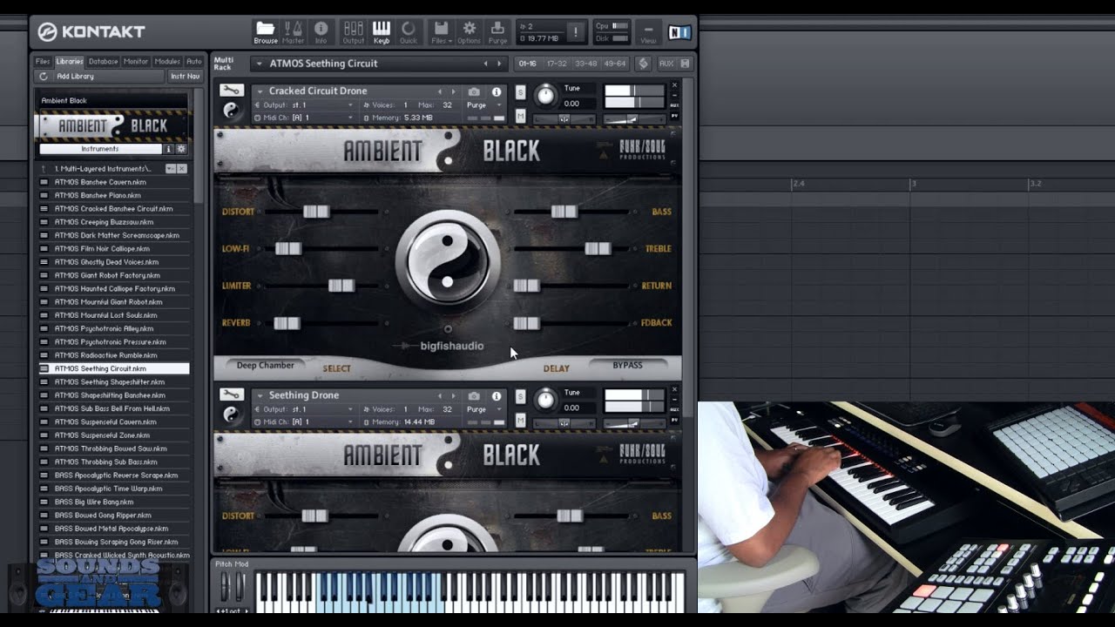Open the Ambient Black library gear settings
1115x627 pixels.
(x=181, y=149)
